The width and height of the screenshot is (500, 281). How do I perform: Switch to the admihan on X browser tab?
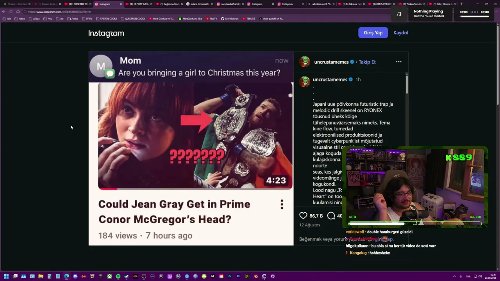point(321,4)
